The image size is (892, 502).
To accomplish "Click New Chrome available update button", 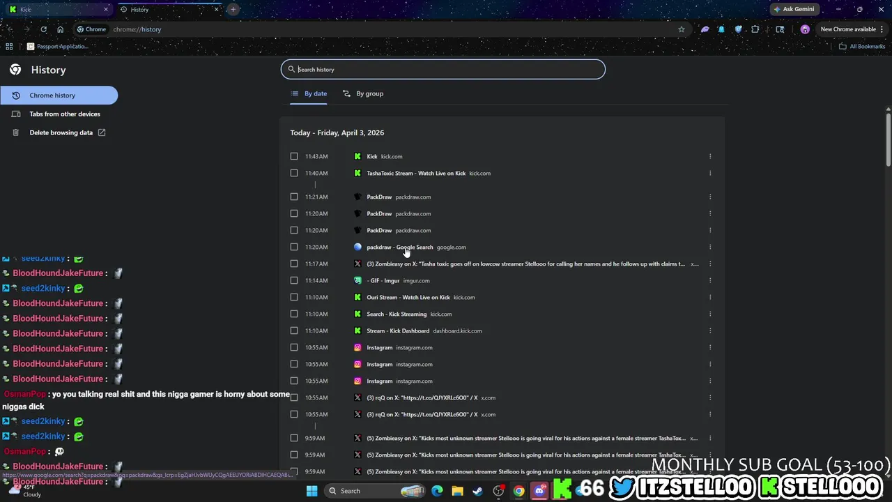I will pyautogui.click(x=847, y=29).
